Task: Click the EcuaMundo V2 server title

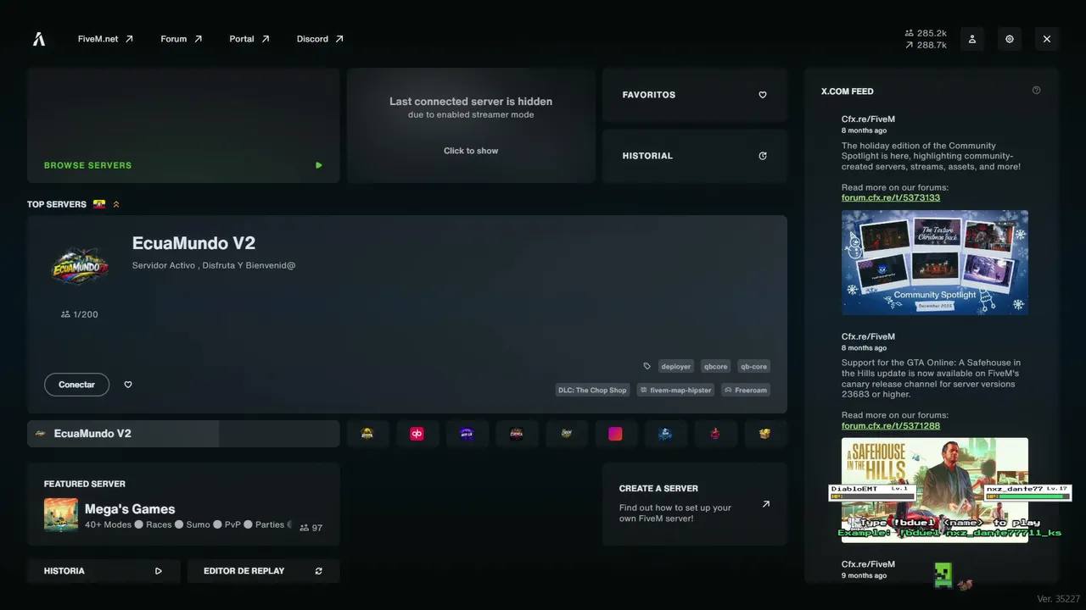Action: 193,243
